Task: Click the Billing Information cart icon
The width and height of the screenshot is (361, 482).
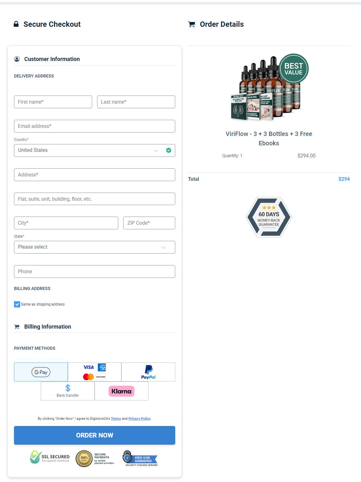Action: coord(17,327)
